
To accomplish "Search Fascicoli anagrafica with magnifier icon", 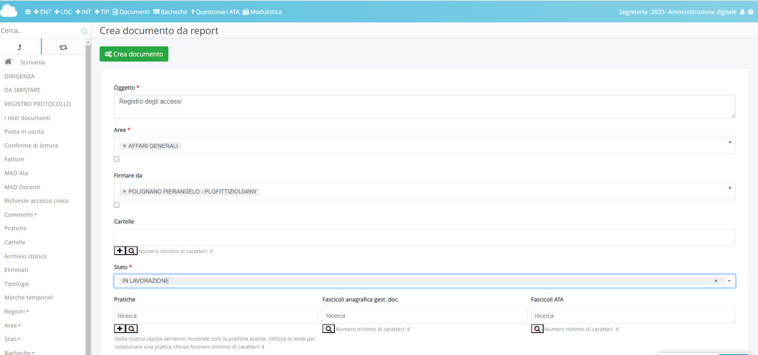I will click(328, 329).
